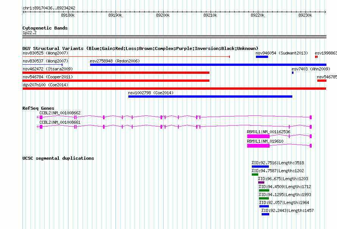This screenshot has width=337, height=229.
Task: Click the RBMXL1|NM_001162536 large magenta exon
Action: tap(258, 136)
